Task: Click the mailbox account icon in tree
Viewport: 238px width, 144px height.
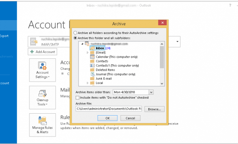Action: point(87,44)
